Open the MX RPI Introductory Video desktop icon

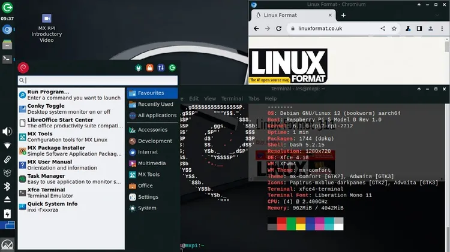(46, 28)
